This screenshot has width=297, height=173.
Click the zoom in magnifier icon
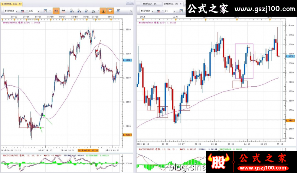[72, 11]
